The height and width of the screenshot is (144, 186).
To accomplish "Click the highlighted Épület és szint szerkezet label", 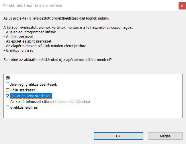I will click(x=31, y=96).
